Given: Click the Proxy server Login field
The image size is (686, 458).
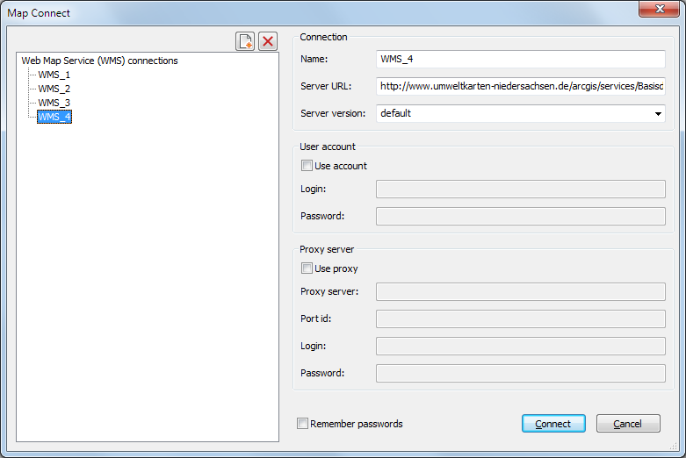Looking at the screenshot, I should pyautogui.click(x=521, y=346).
